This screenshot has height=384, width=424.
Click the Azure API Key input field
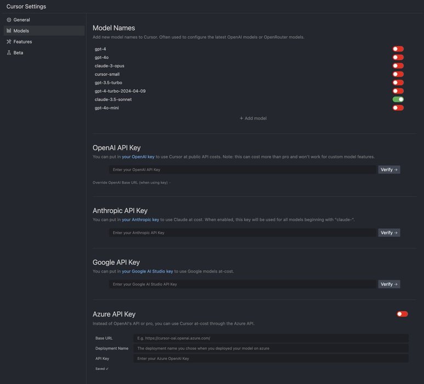pos(271,359)
